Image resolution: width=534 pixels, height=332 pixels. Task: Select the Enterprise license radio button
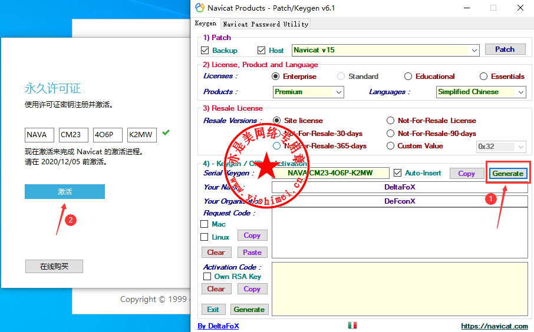[x=275, y=76]
